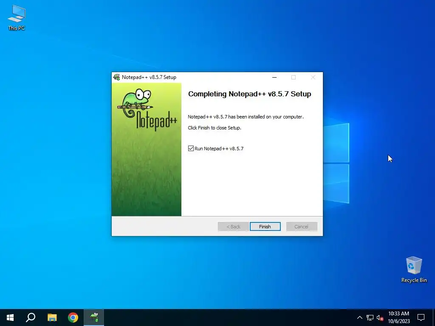
Task: Show hidden system tray icons
Action: [359, 318]
